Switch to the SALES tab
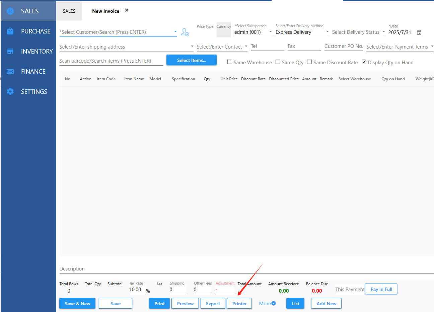 pos(69,11)
